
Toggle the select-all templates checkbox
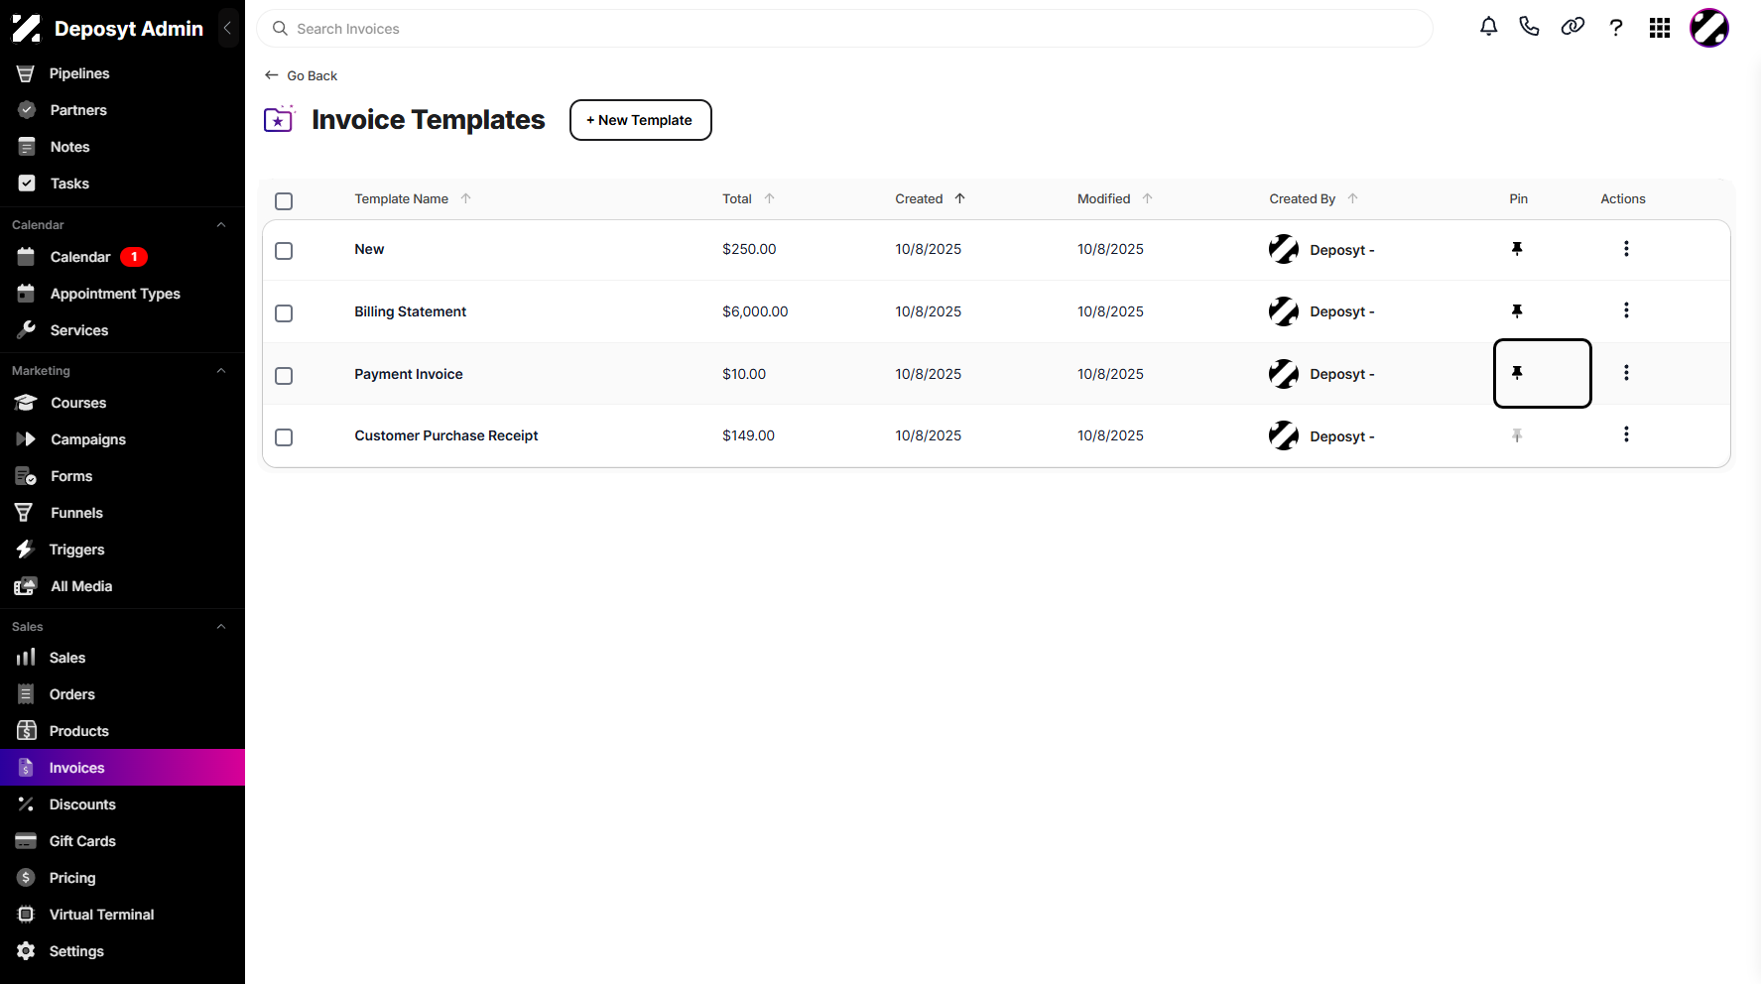tap(284, 201)
